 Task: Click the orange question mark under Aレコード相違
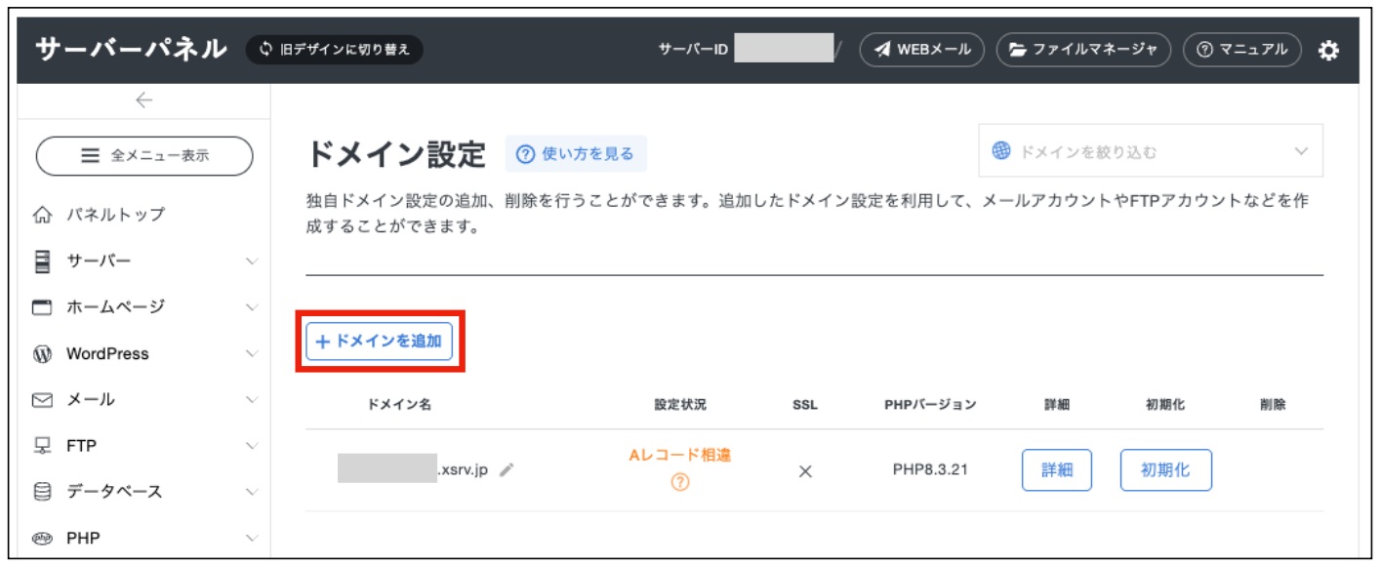point(680,482)
